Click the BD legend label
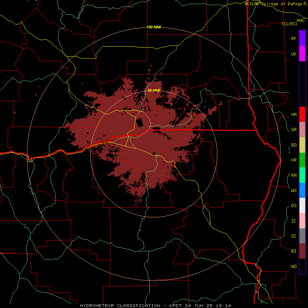 click(x=294, y=145)
